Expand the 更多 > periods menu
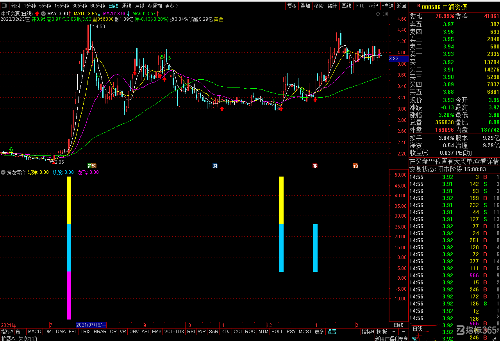Image resolution: width=500 pixels, height=341 pixels. click(172, 6)
